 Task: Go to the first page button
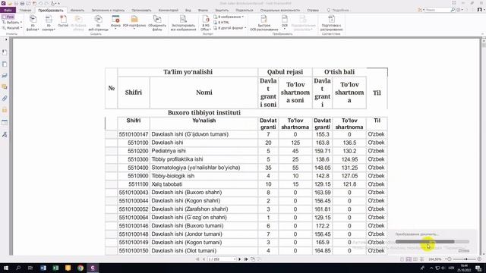197,259
